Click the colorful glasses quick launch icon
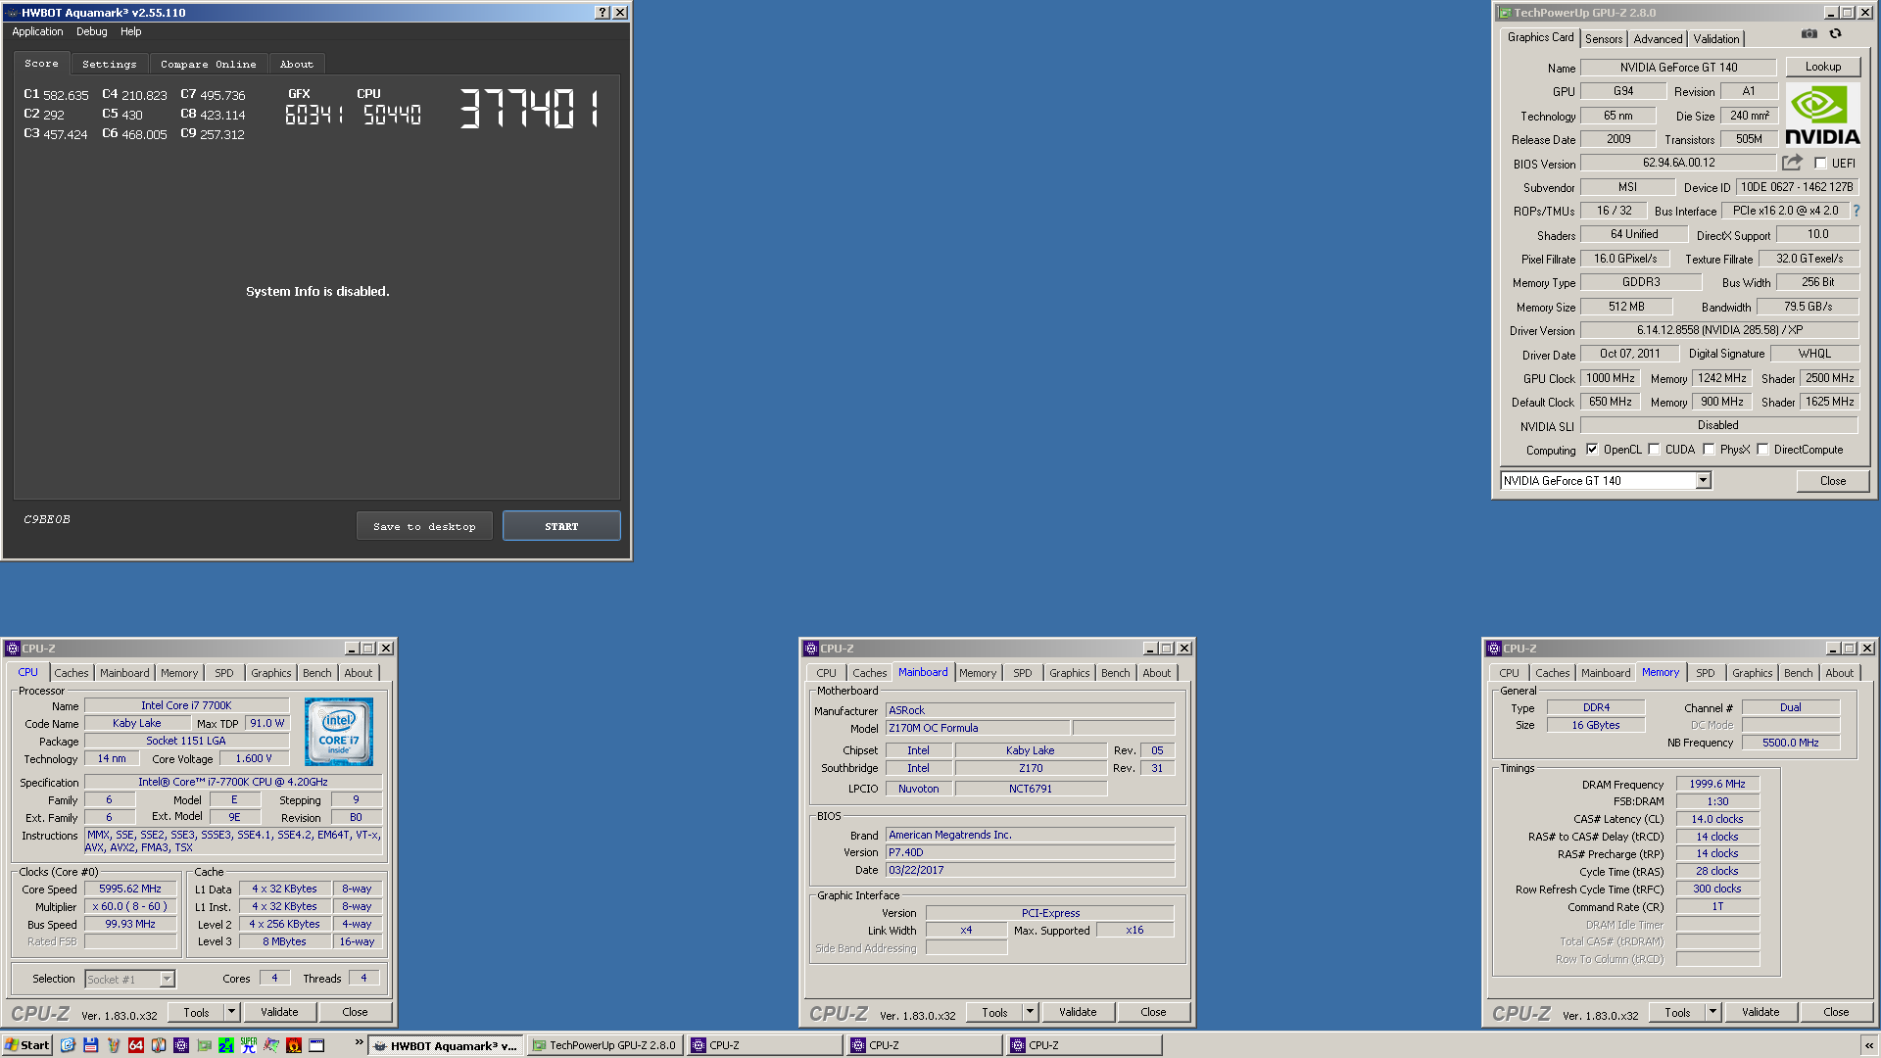This screenshot has height=1058, width=1881. pos(113,1045)
